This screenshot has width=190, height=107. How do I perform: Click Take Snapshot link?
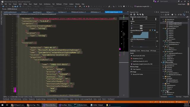pyautogui.click(x=137, y=69)
